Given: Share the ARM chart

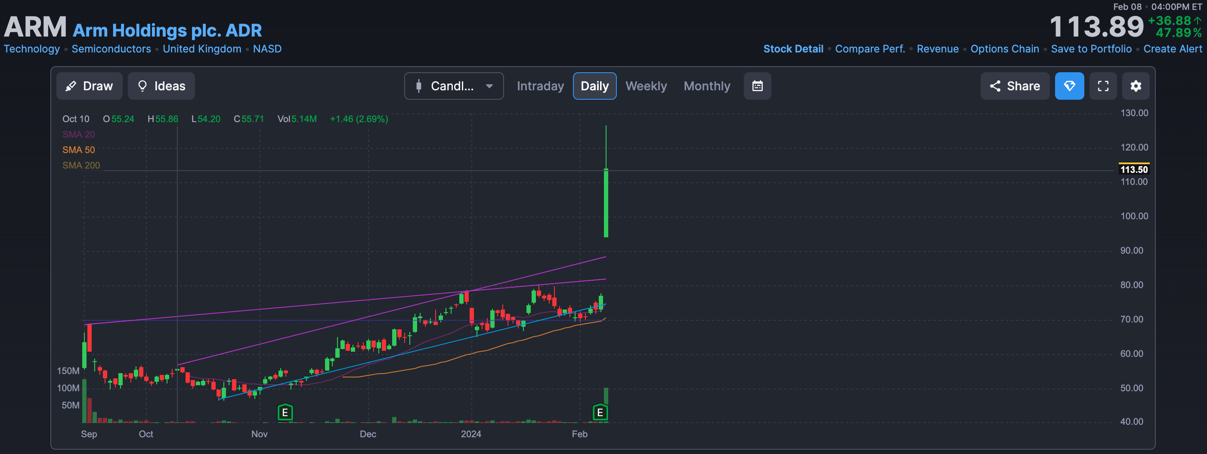Looking at the screenshot, I should pos(1015,86).
